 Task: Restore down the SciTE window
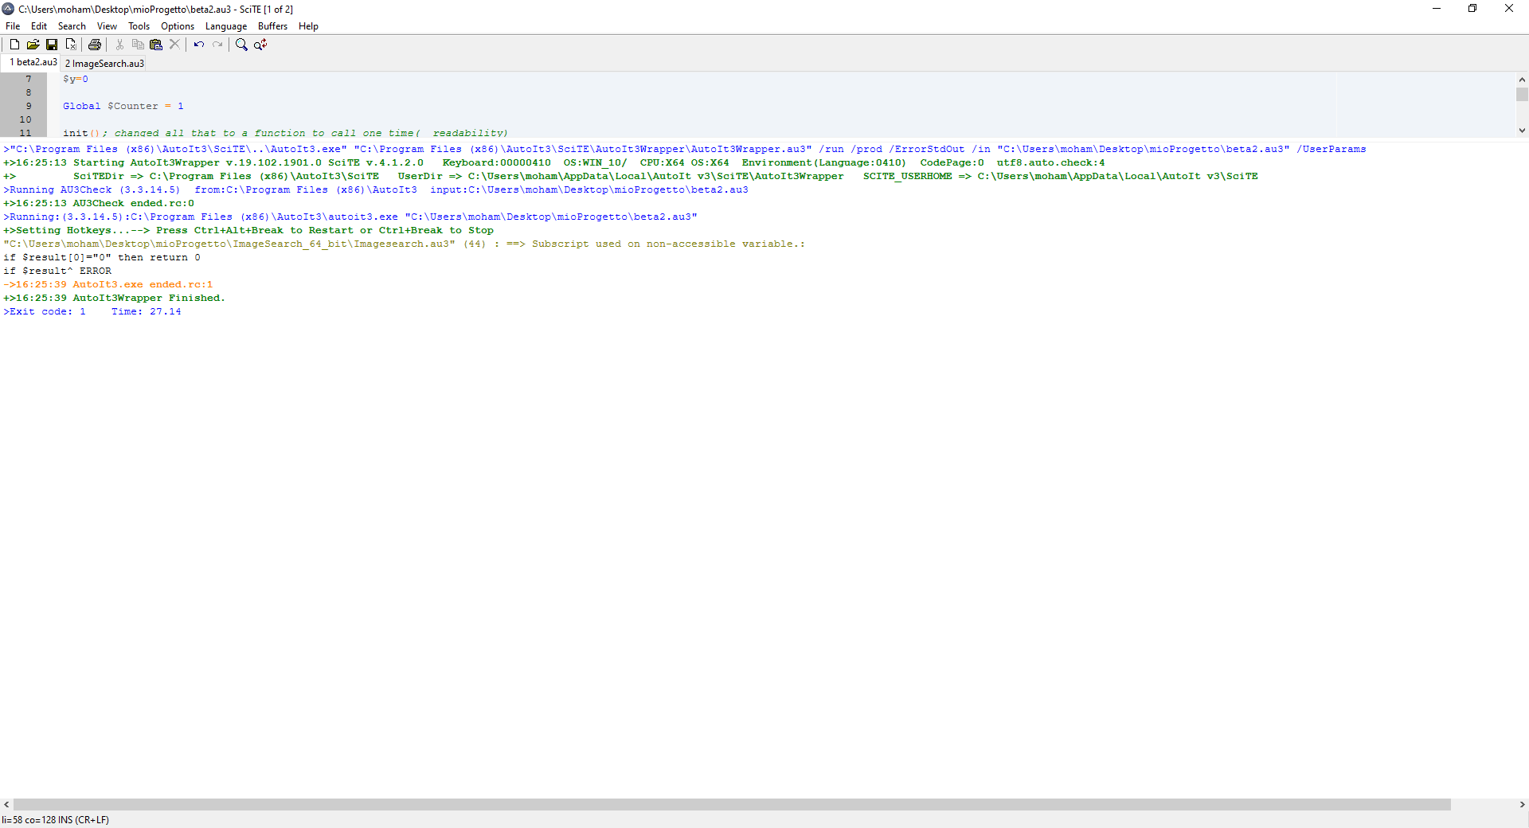pyautogui.click(x=1472, y=9)
